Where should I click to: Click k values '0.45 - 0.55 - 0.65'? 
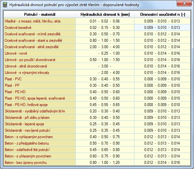pos(105,105)
